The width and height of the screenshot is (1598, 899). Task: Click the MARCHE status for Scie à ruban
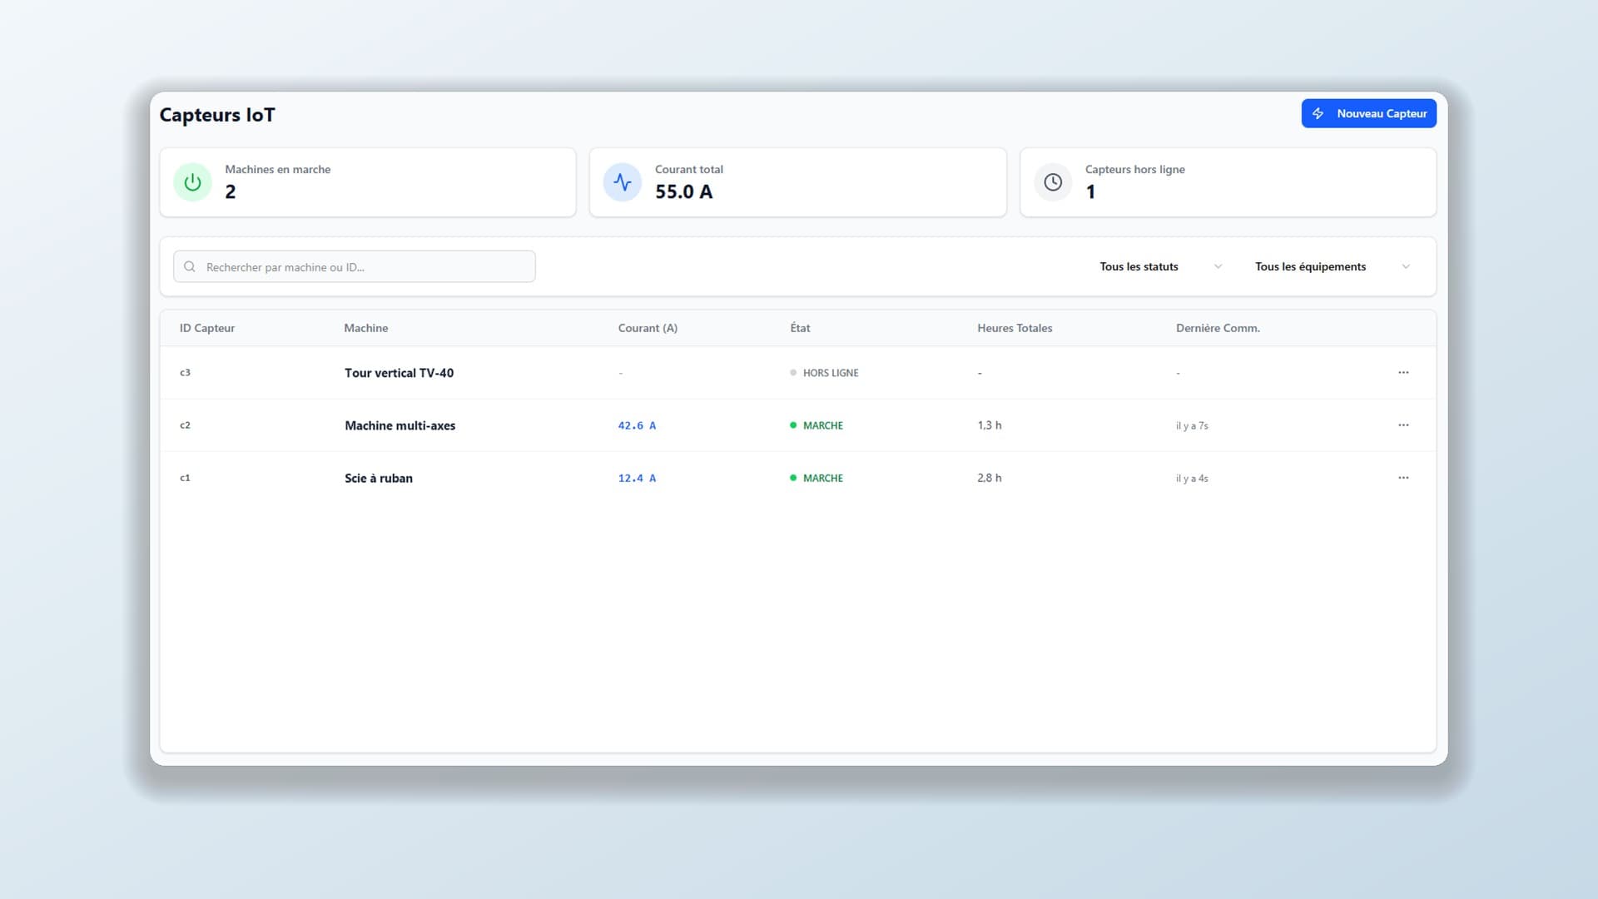point(816,478)
